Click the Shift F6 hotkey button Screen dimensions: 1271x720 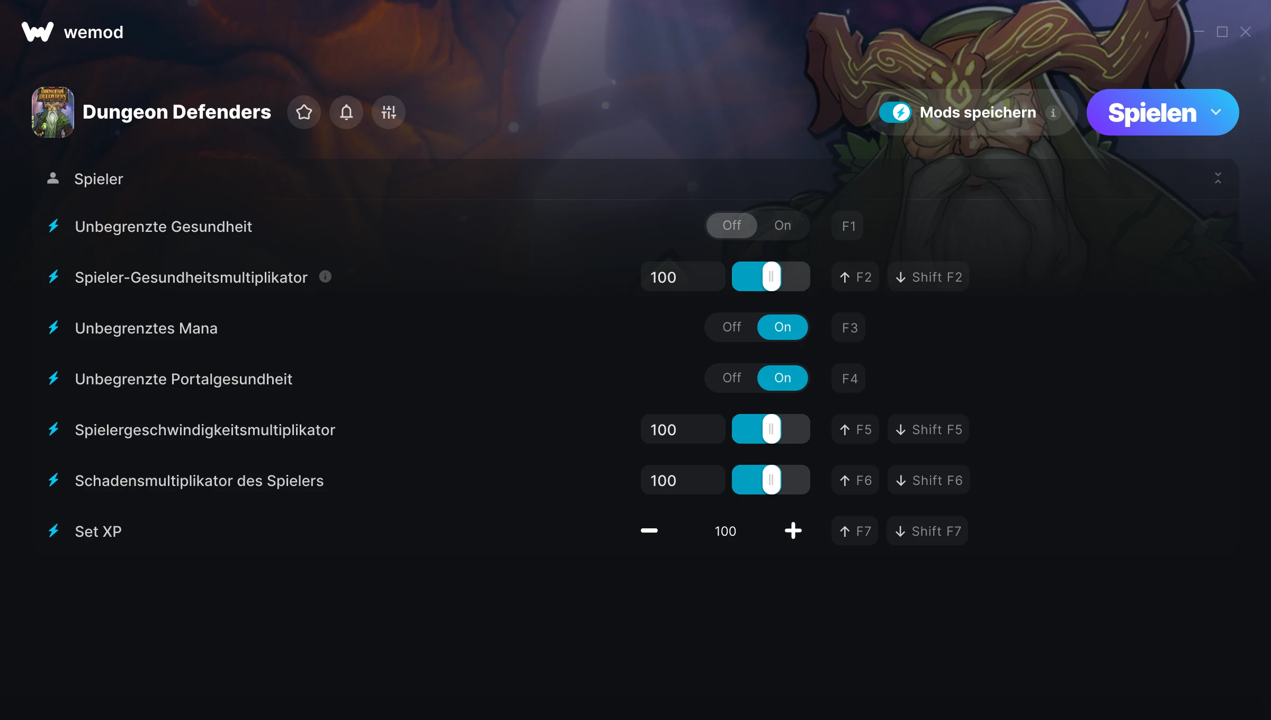pyautogui.click(x=929, y=480)
